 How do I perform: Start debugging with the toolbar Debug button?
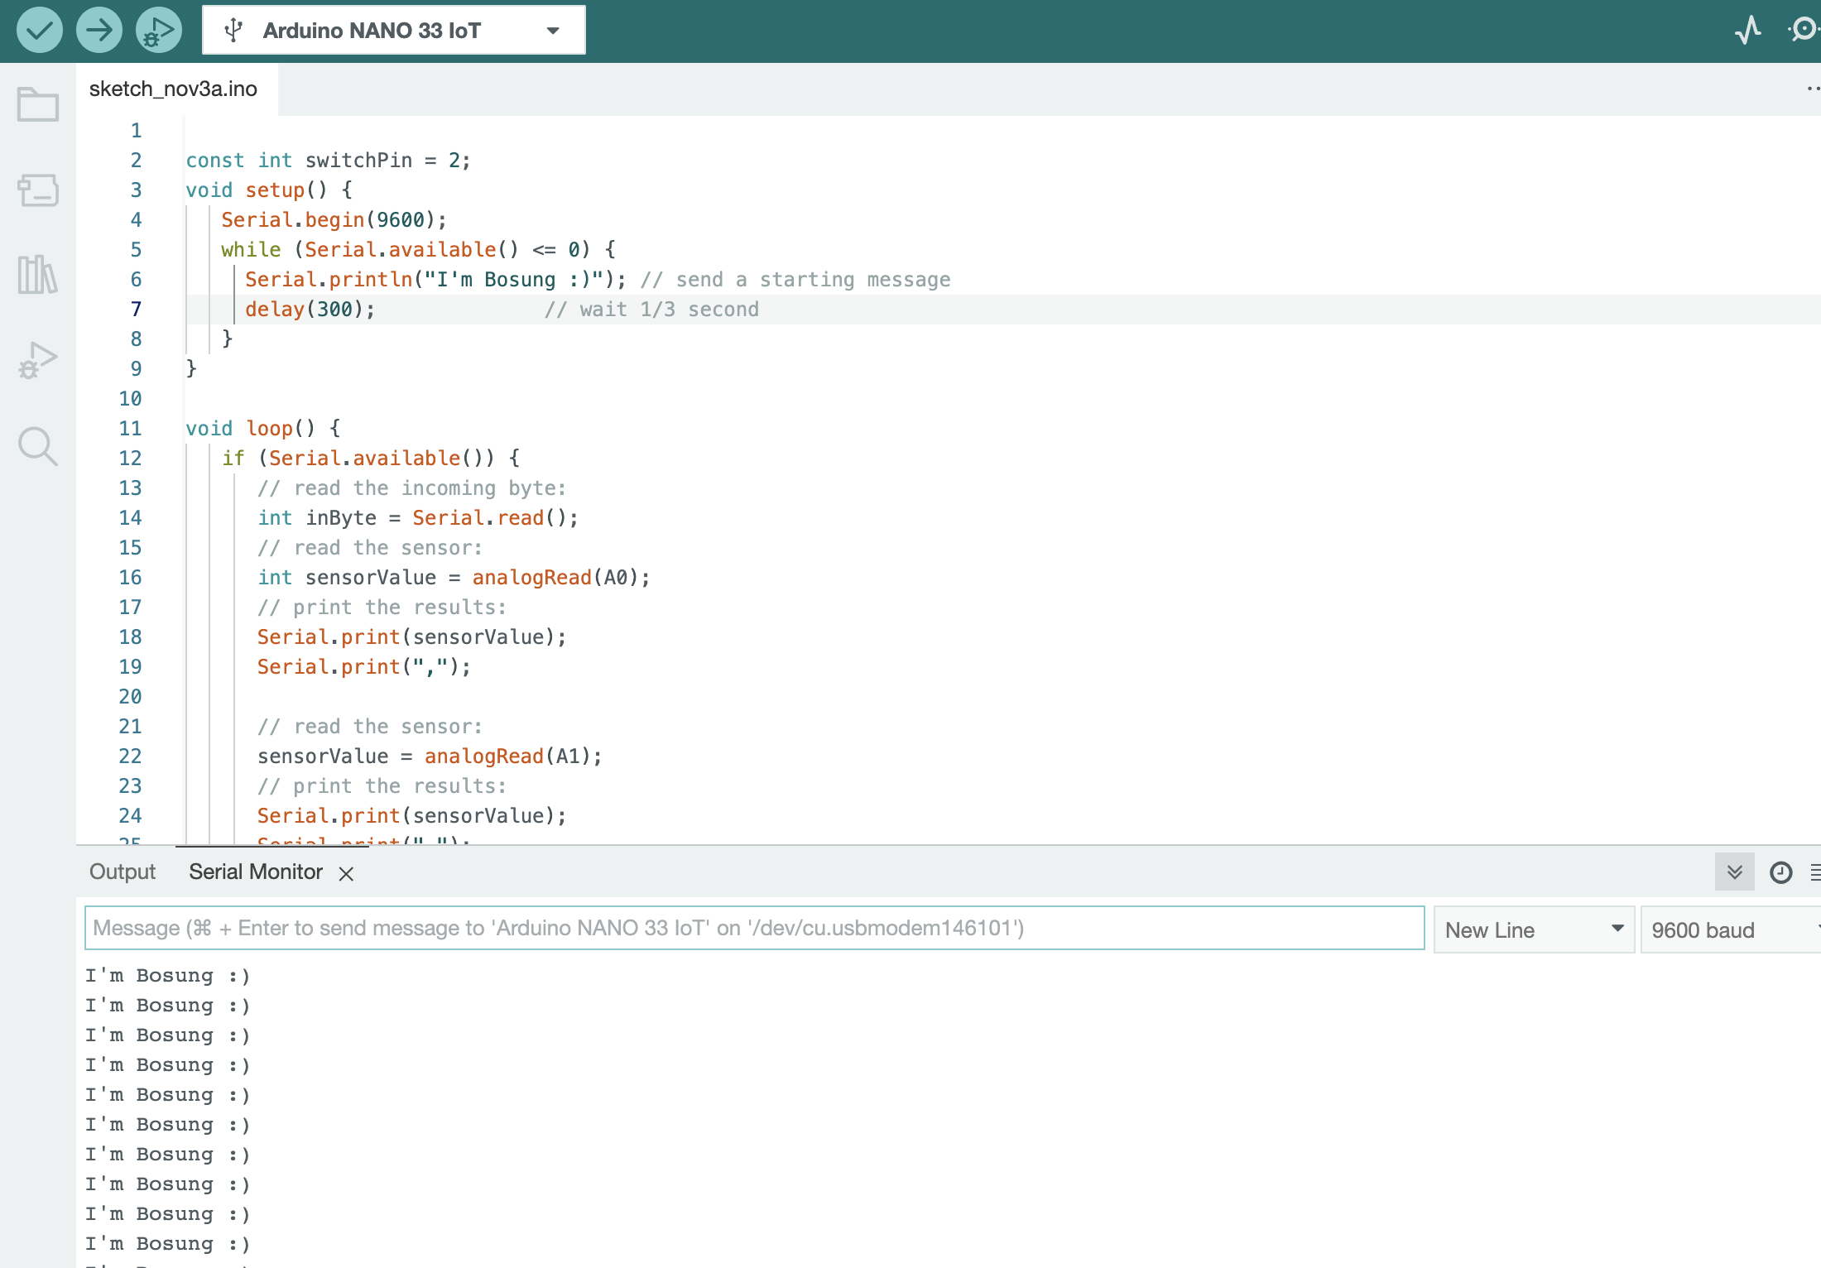pos(158,31)
